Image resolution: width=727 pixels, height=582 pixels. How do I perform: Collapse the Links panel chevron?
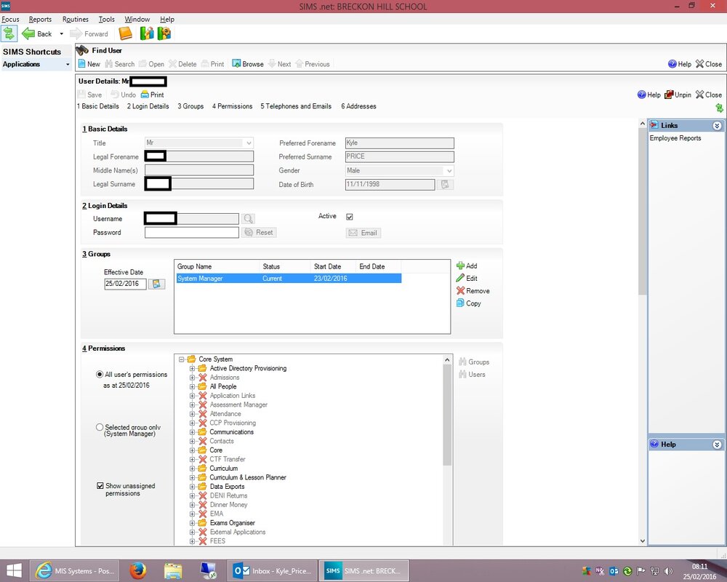717,126
